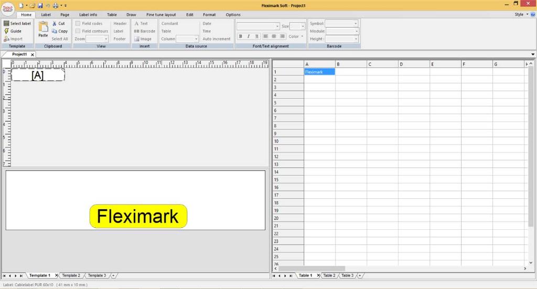Import a template via Import
The height and width of the screenshot is (289, 537).
[x=13, y=39]
